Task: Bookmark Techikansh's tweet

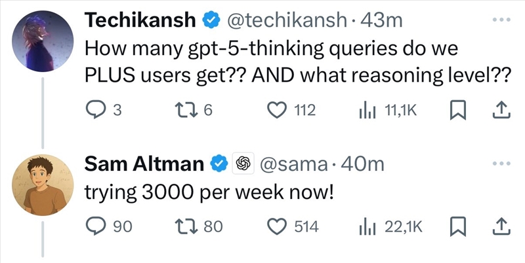Action: click(456, 111)
